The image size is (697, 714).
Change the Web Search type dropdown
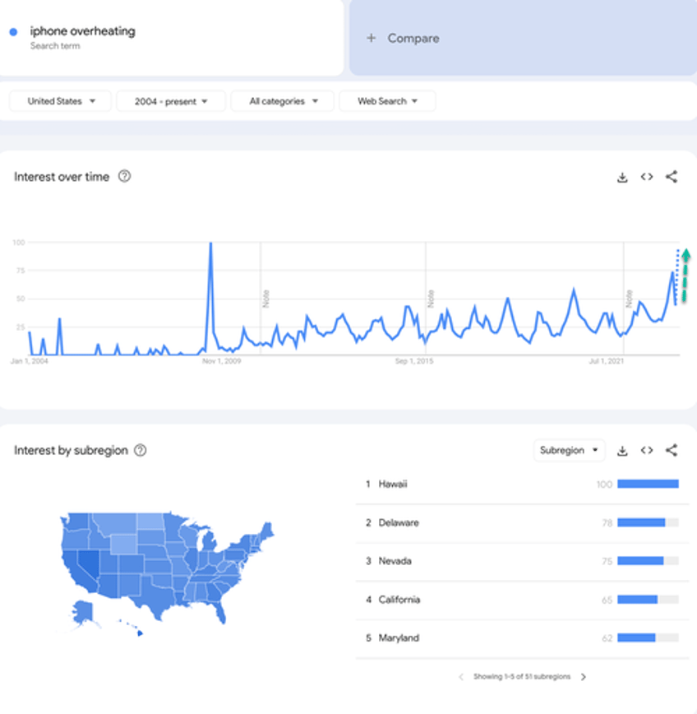(x=387, y=101)
